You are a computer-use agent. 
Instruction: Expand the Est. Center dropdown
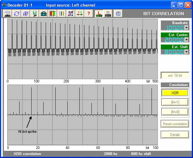[186, 40]
